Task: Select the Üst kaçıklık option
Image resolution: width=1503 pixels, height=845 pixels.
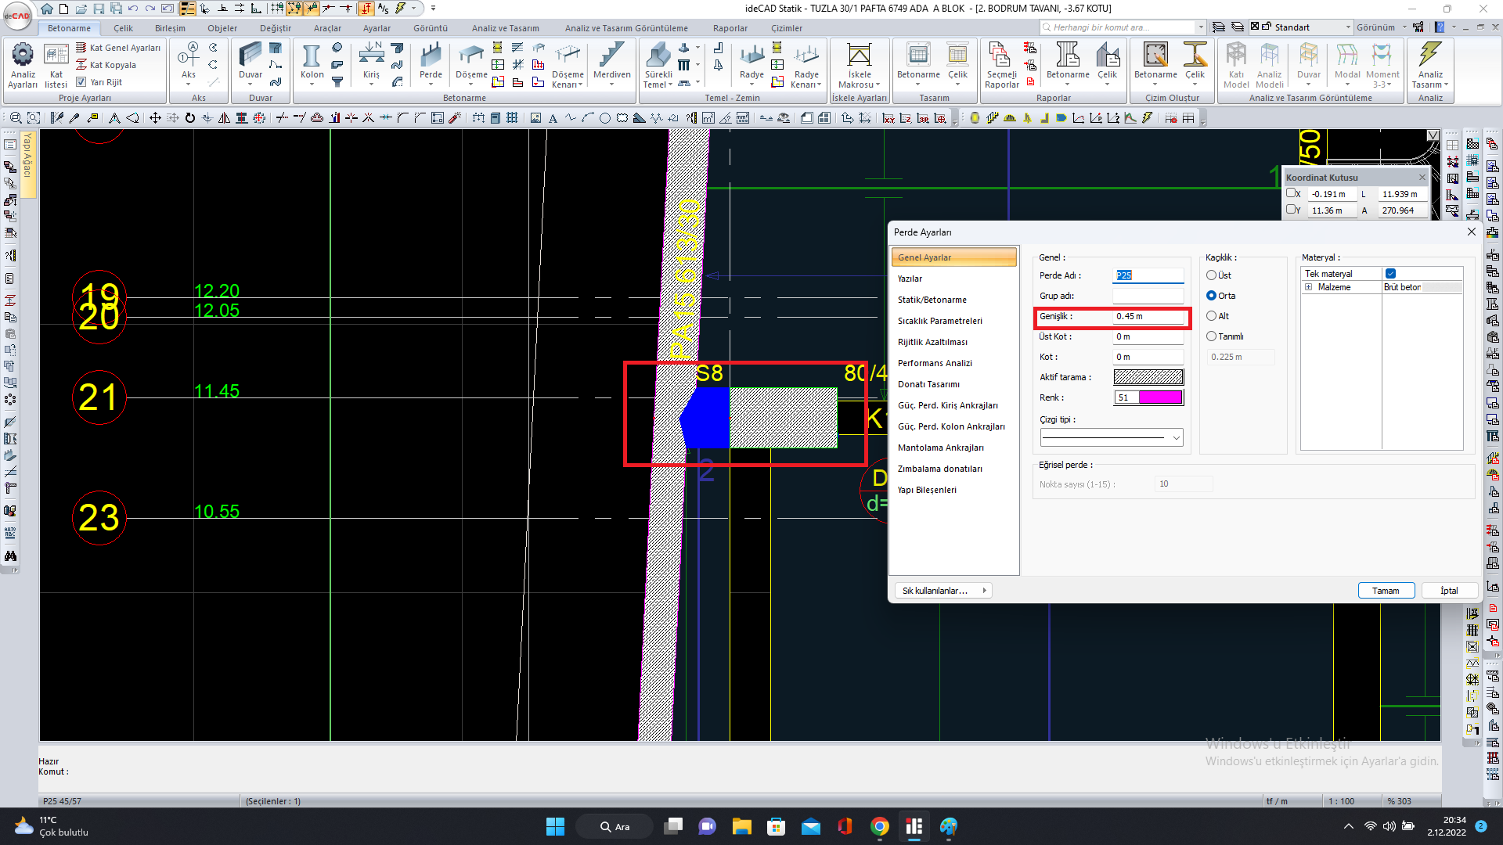Action: [1211, 275]
